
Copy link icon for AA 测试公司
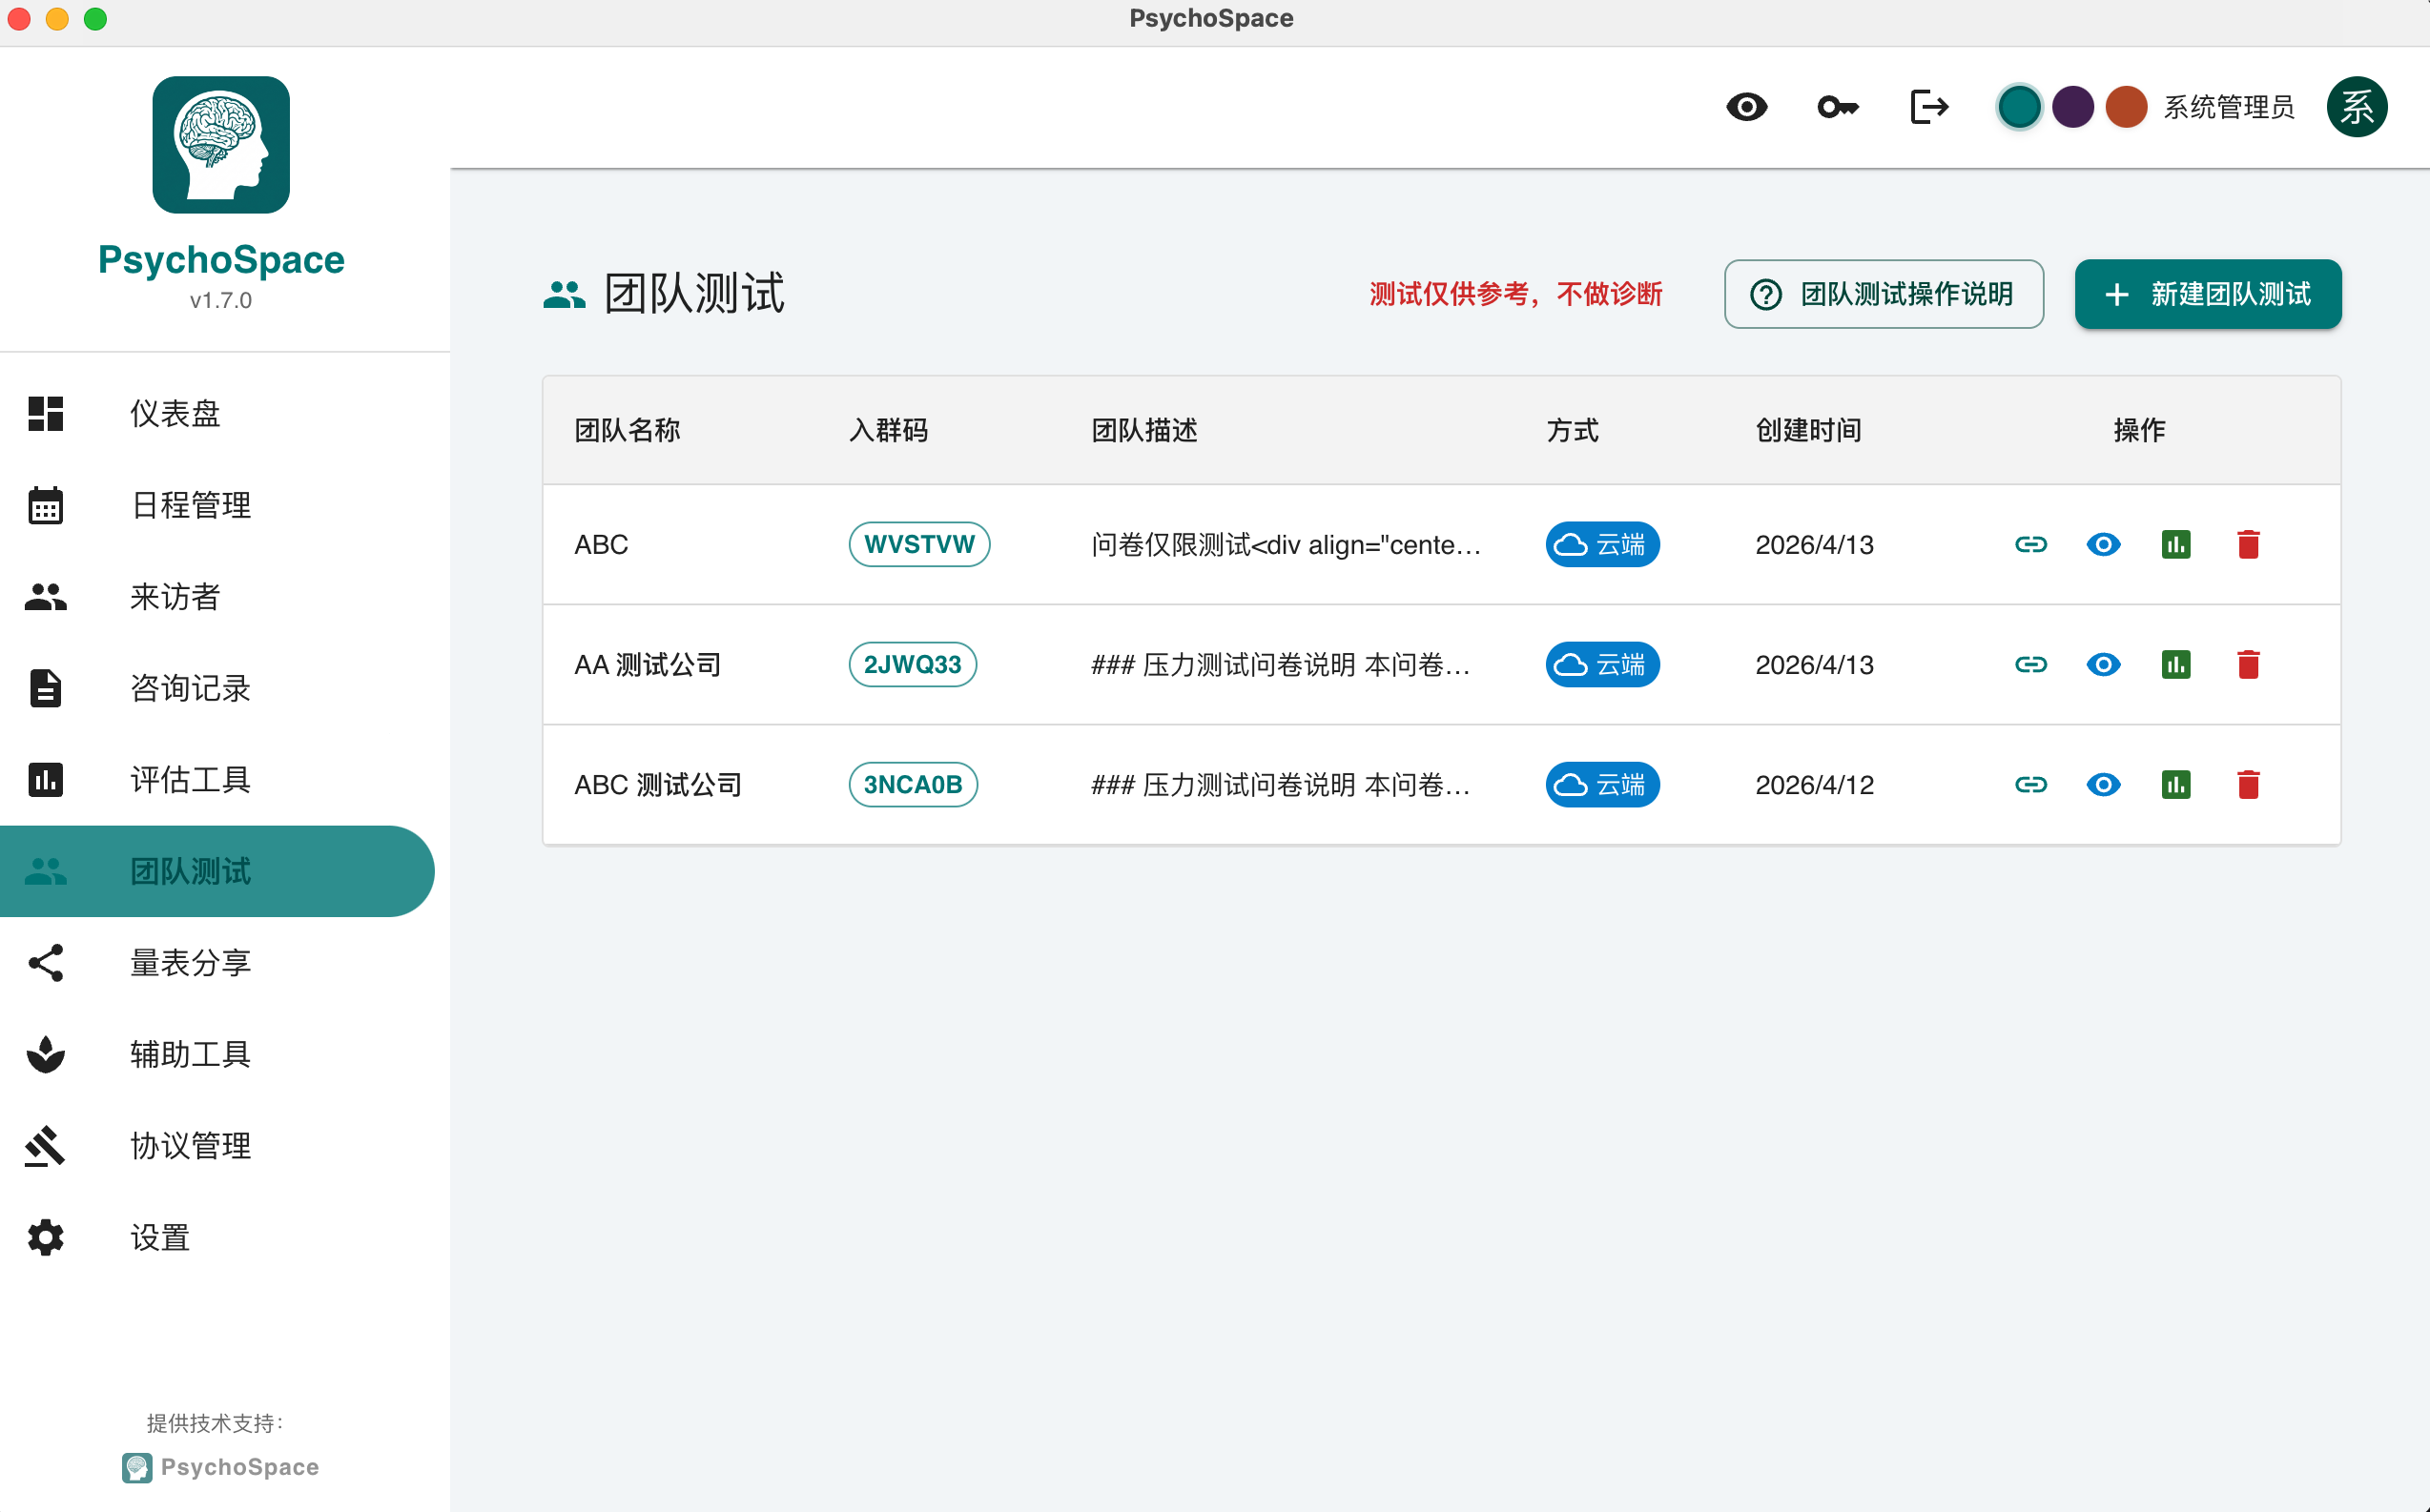click(x=2029, y=664)
